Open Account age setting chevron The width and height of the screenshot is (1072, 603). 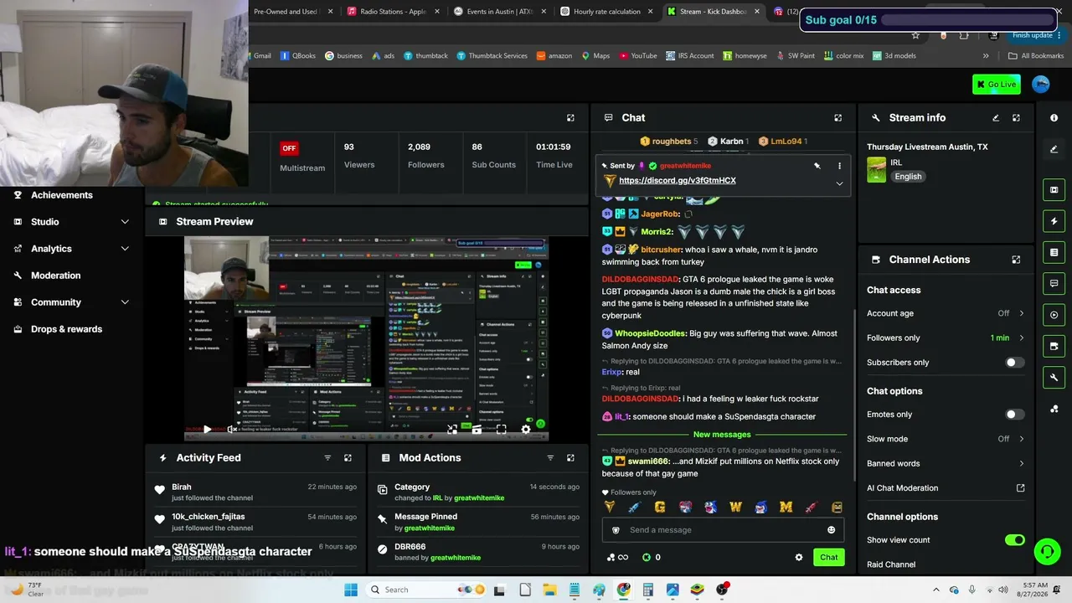pyautogui.click(x=1021, y=313)
